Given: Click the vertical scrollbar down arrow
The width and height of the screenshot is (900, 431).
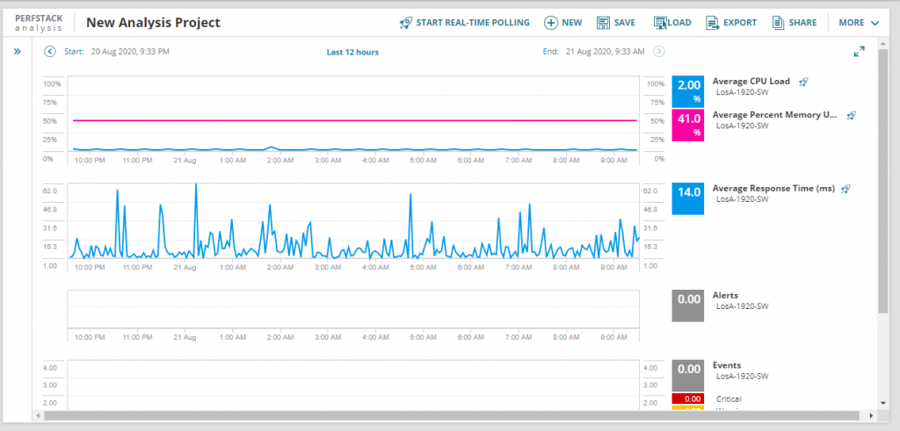Looking at the screenshot, I should tap(883, 403).
